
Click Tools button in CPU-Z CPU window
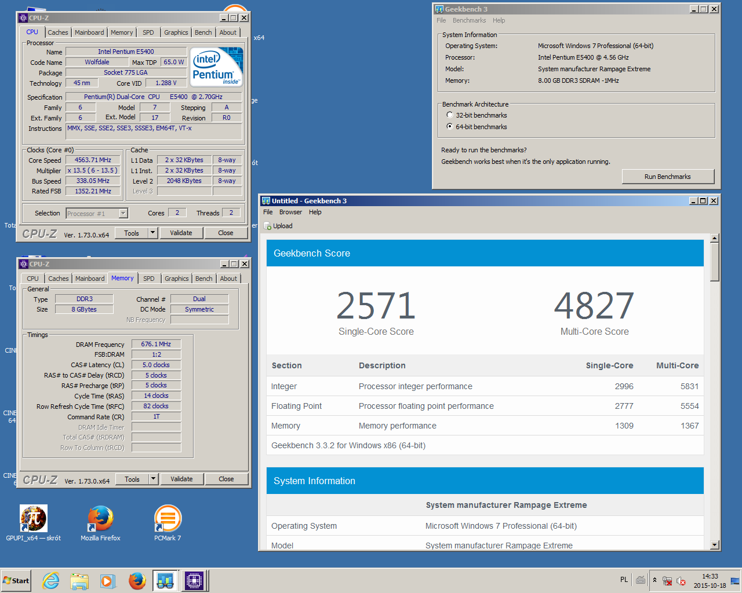pos(132,233)
